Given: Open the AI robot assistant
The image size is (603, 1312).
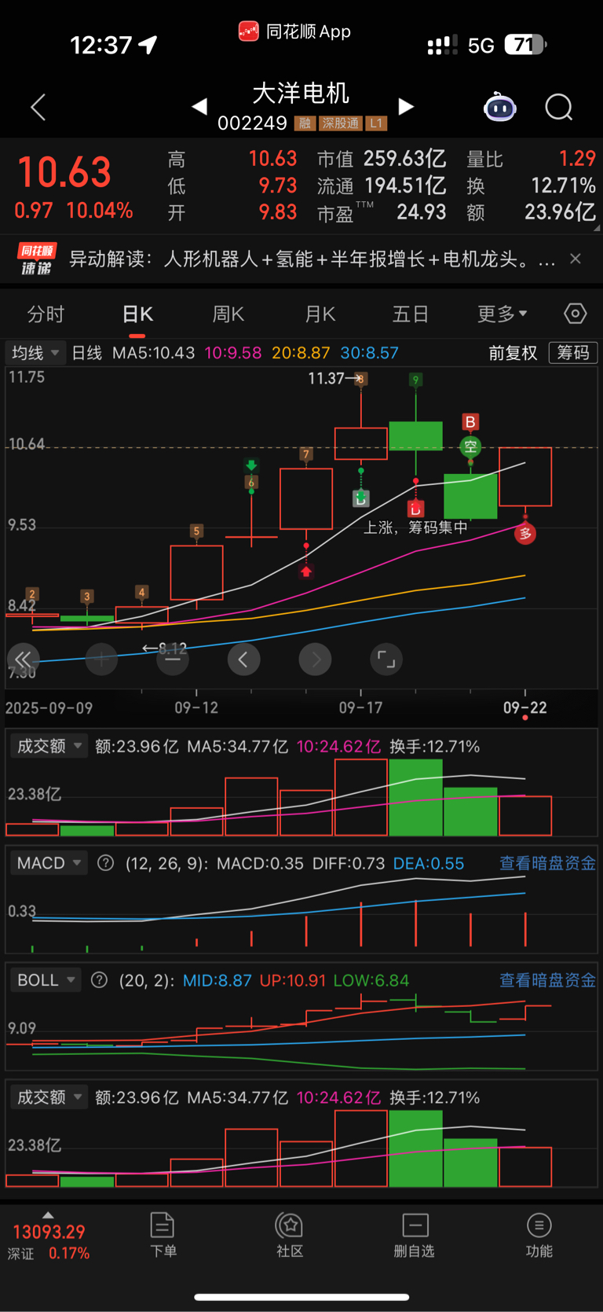Looking at the screenshot, I should click(x=499, y=107).
